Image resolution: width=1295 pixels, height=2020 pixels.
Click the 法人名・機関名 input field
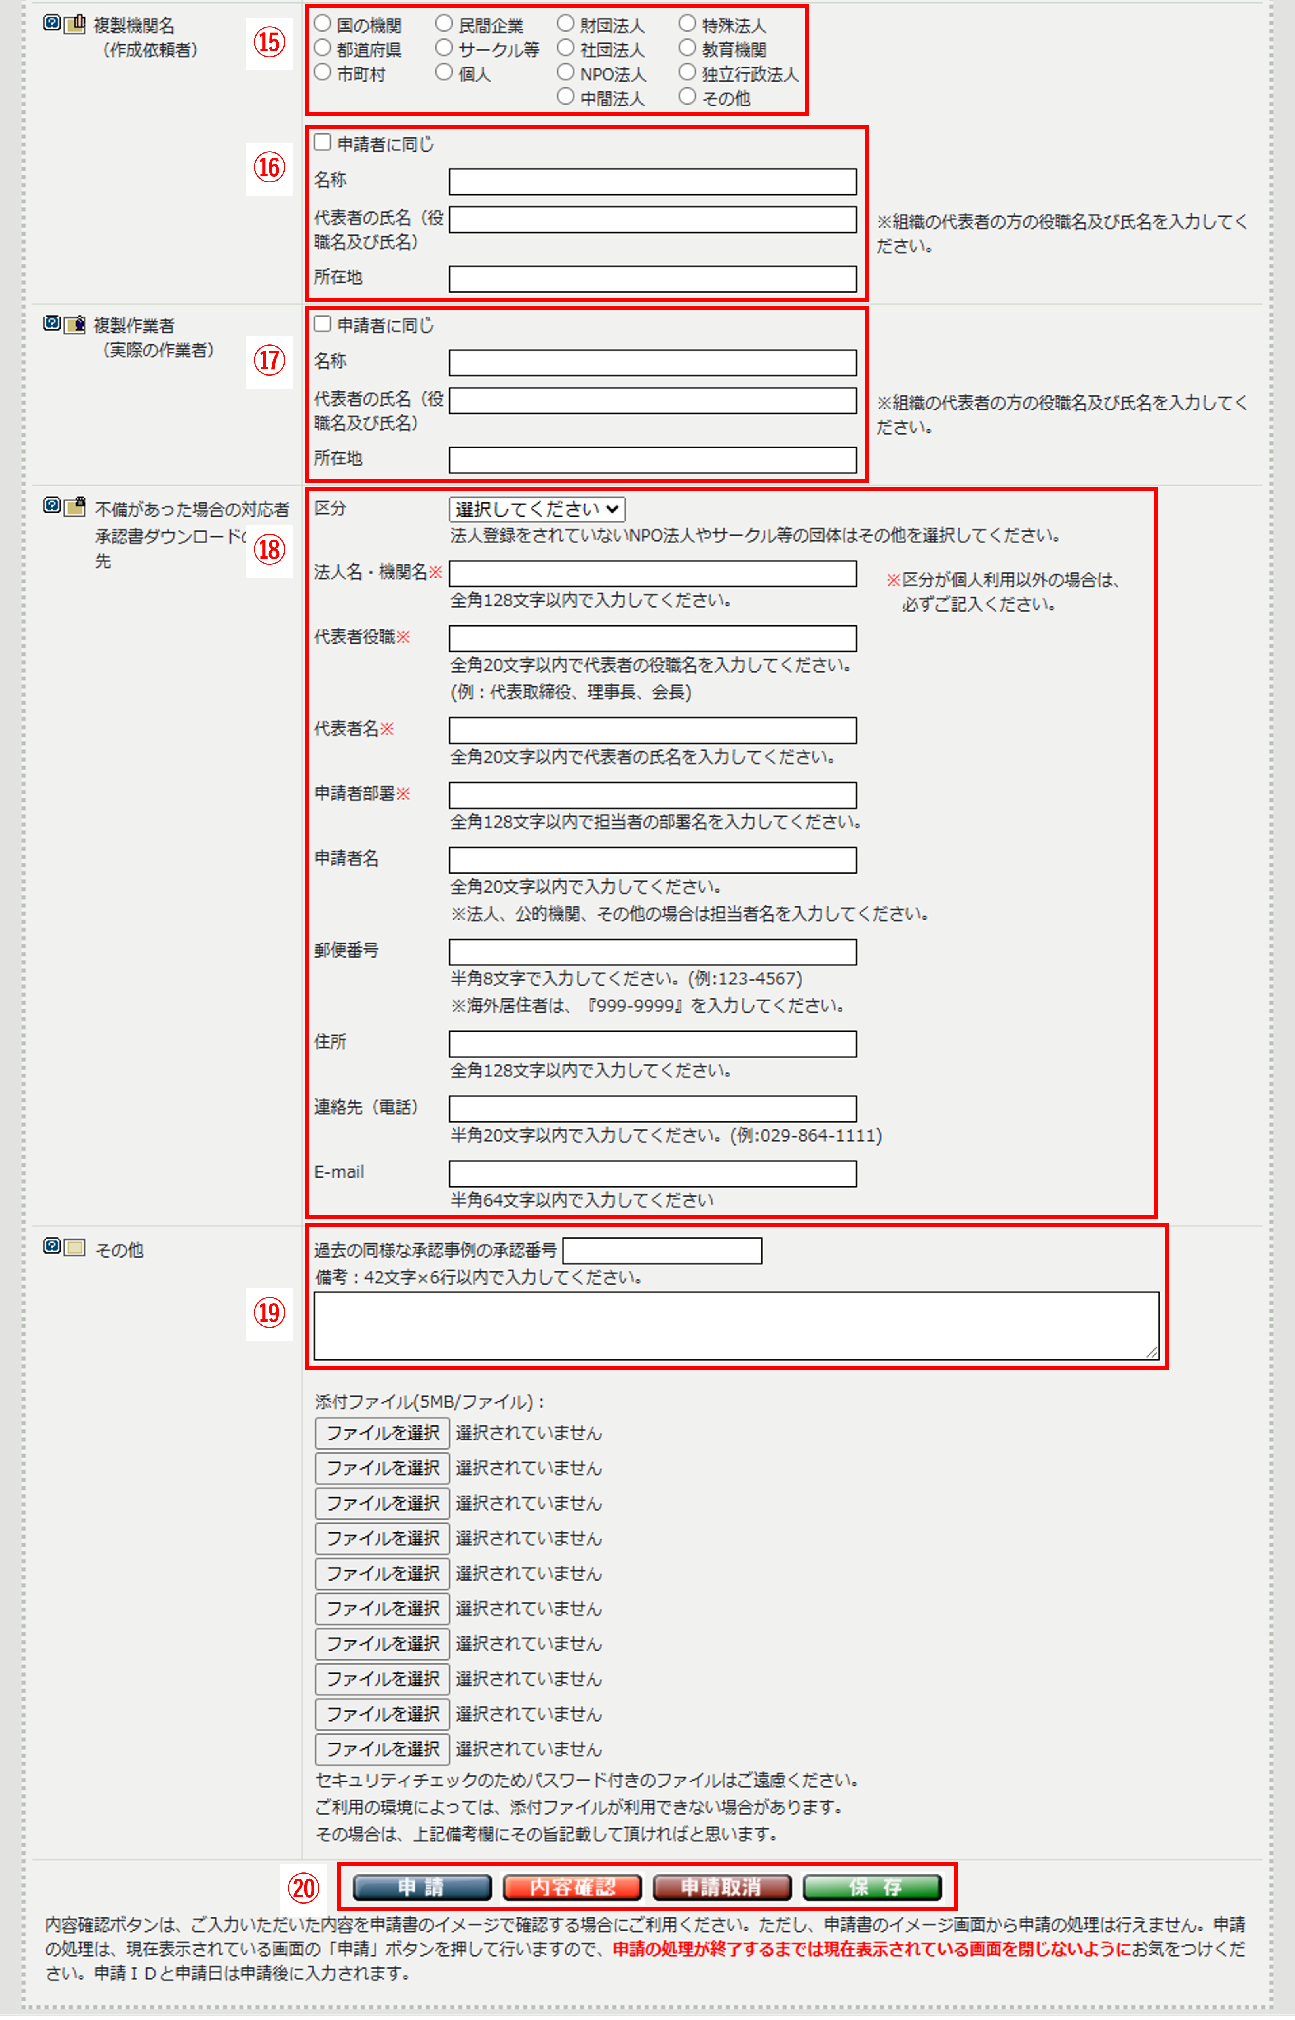(652, 574)
